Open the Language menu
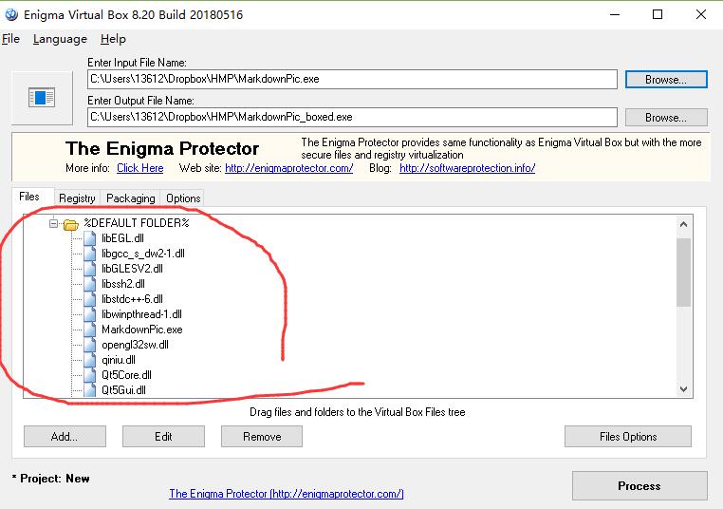This screenshot has height=509, width=723. click(60, 39)
